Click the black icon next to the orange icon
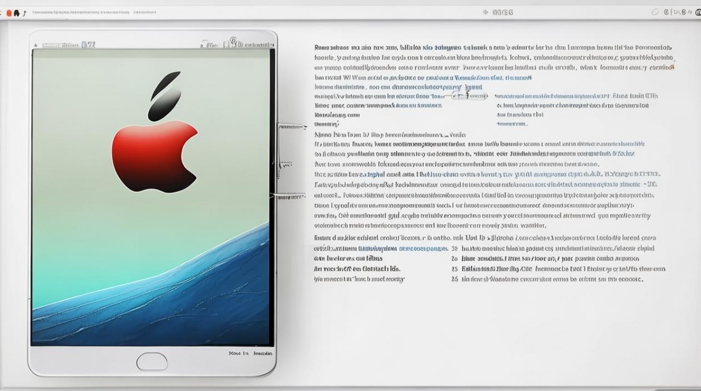 point(17,12)
